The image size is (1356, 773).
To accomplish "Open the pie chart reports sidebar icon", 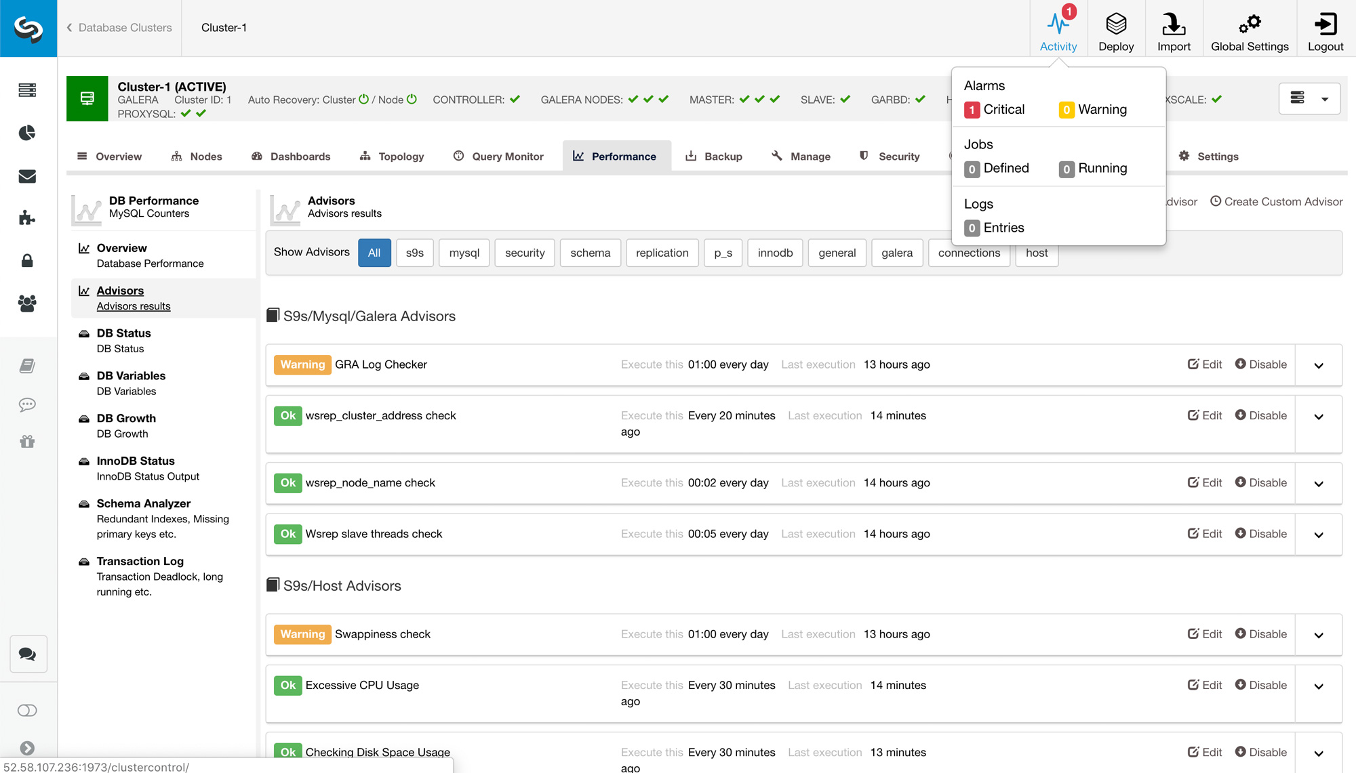I will (x=27, y=133).
